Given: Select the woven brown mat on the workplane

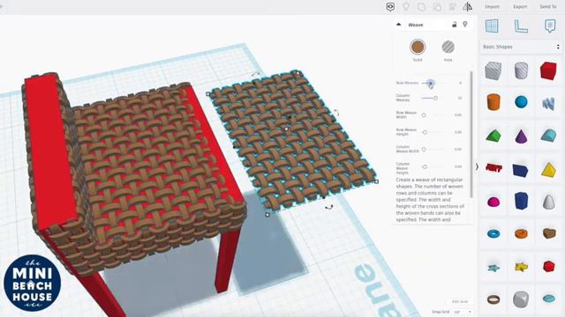Looking at the screenshot, I should pyautogui.click(x=292, y=142).
